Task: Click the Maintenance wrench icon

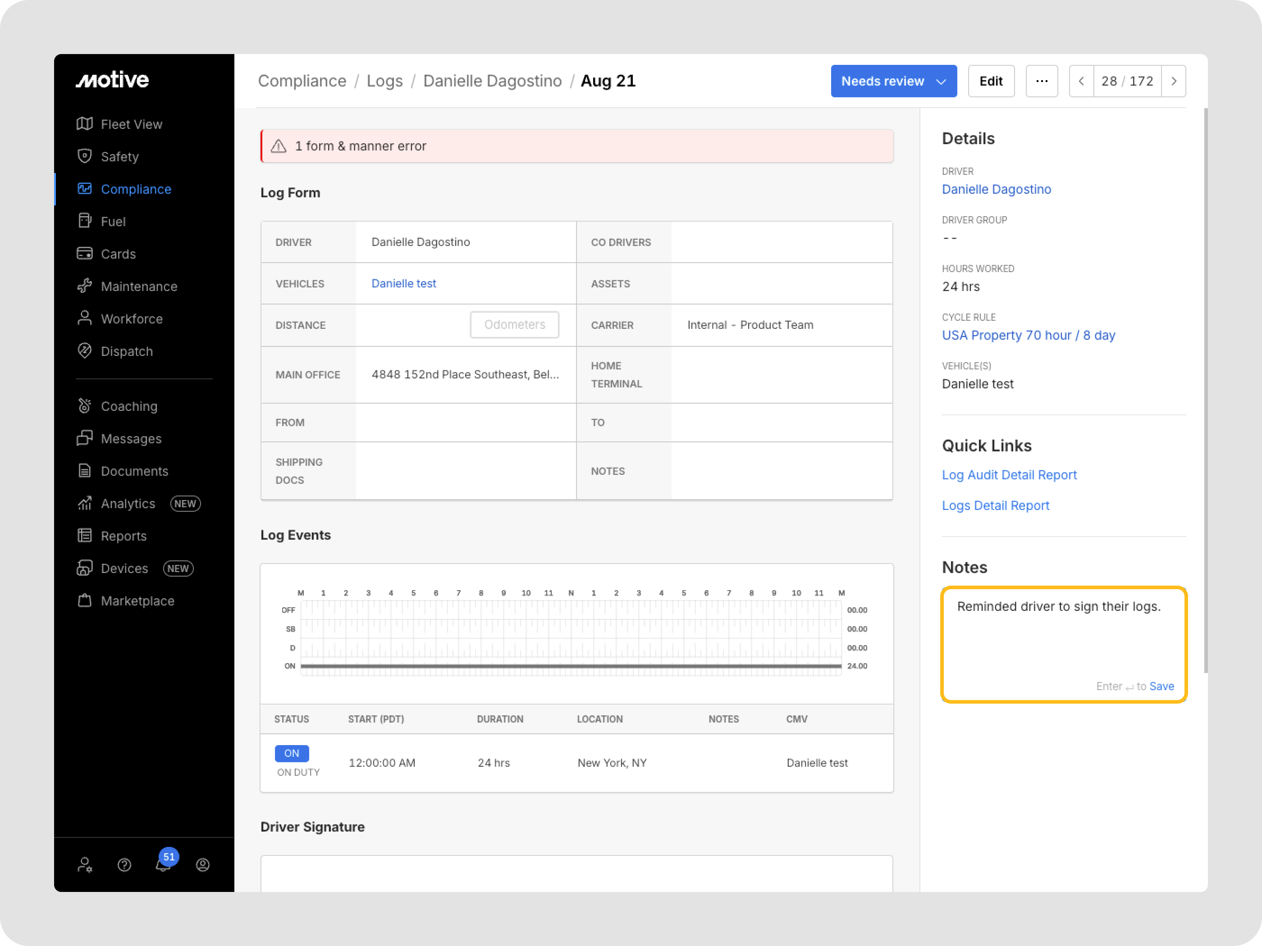Action: coord(84,286)
